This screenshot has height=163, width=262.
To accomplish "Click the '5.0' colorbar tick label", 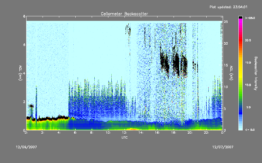I will tap(249, 108).
